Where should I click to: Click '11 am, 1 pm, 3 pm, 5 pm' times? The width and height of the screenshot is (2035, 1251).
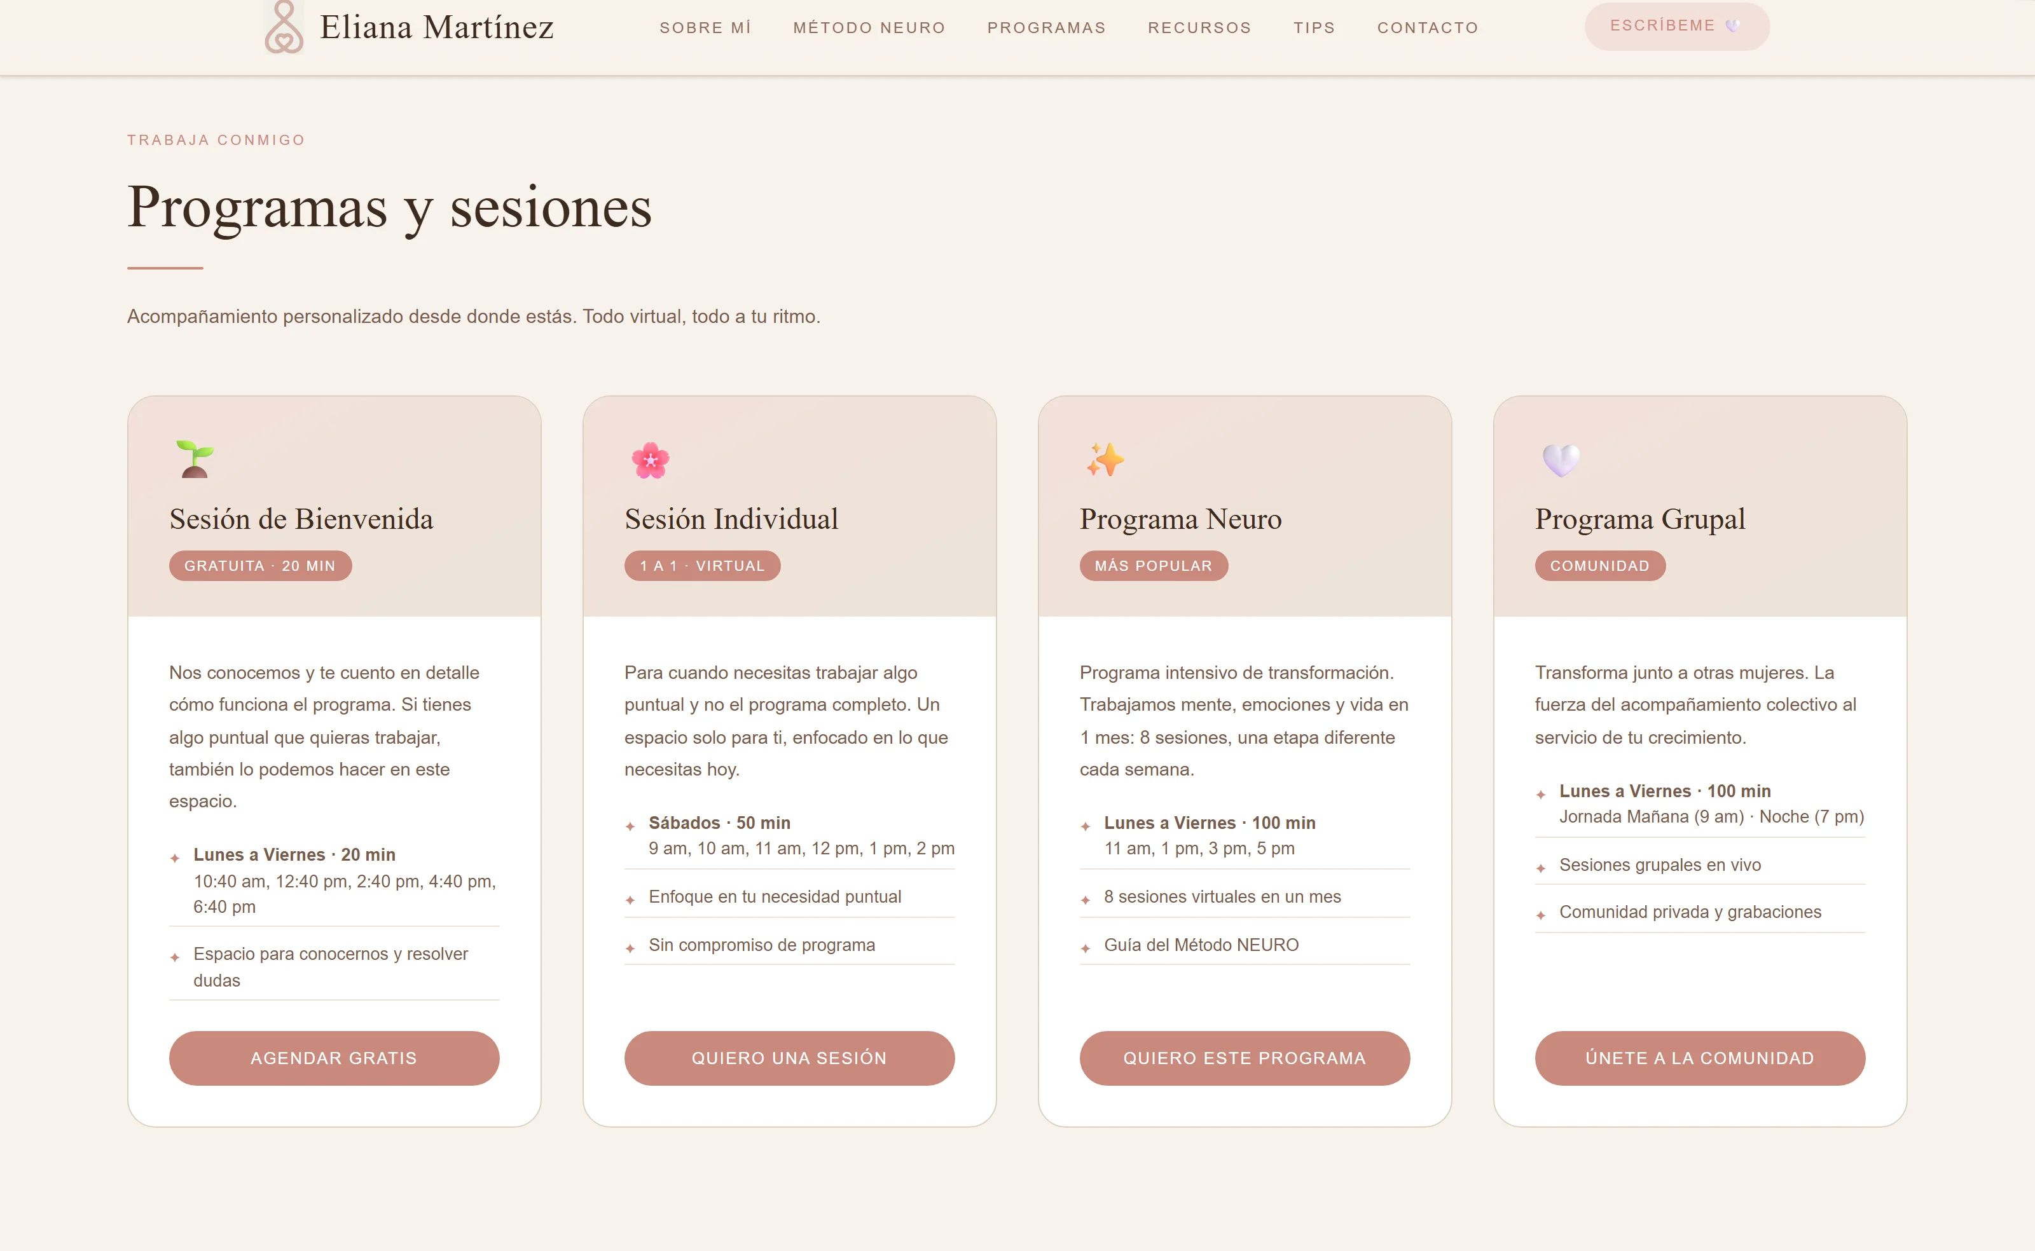[1199, 848]
